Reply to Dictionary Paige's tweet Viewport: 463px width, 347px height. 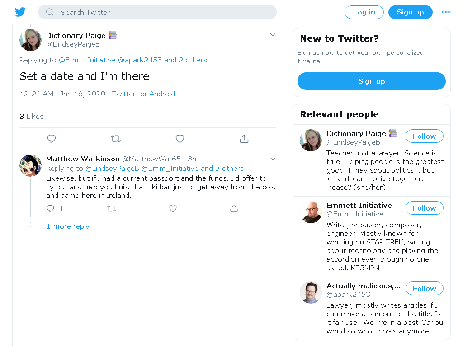click(52, 138)
